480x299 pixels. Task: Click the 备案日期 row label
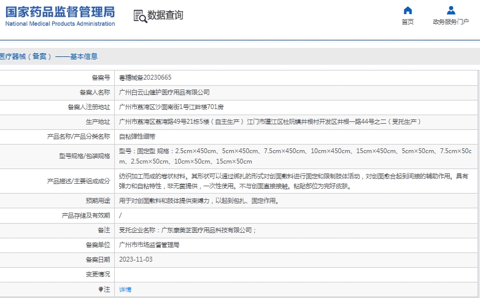(x=98, y=260)
